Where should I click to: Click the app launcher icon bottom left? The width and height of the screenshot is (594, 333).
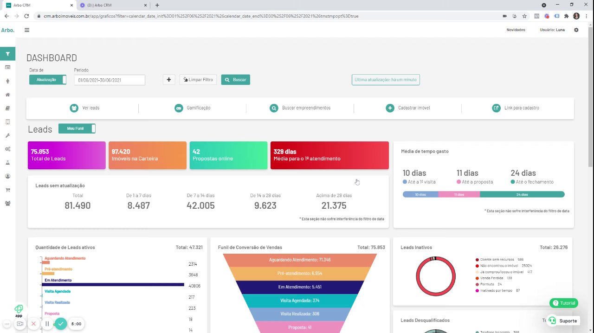(x=19, y=311)
